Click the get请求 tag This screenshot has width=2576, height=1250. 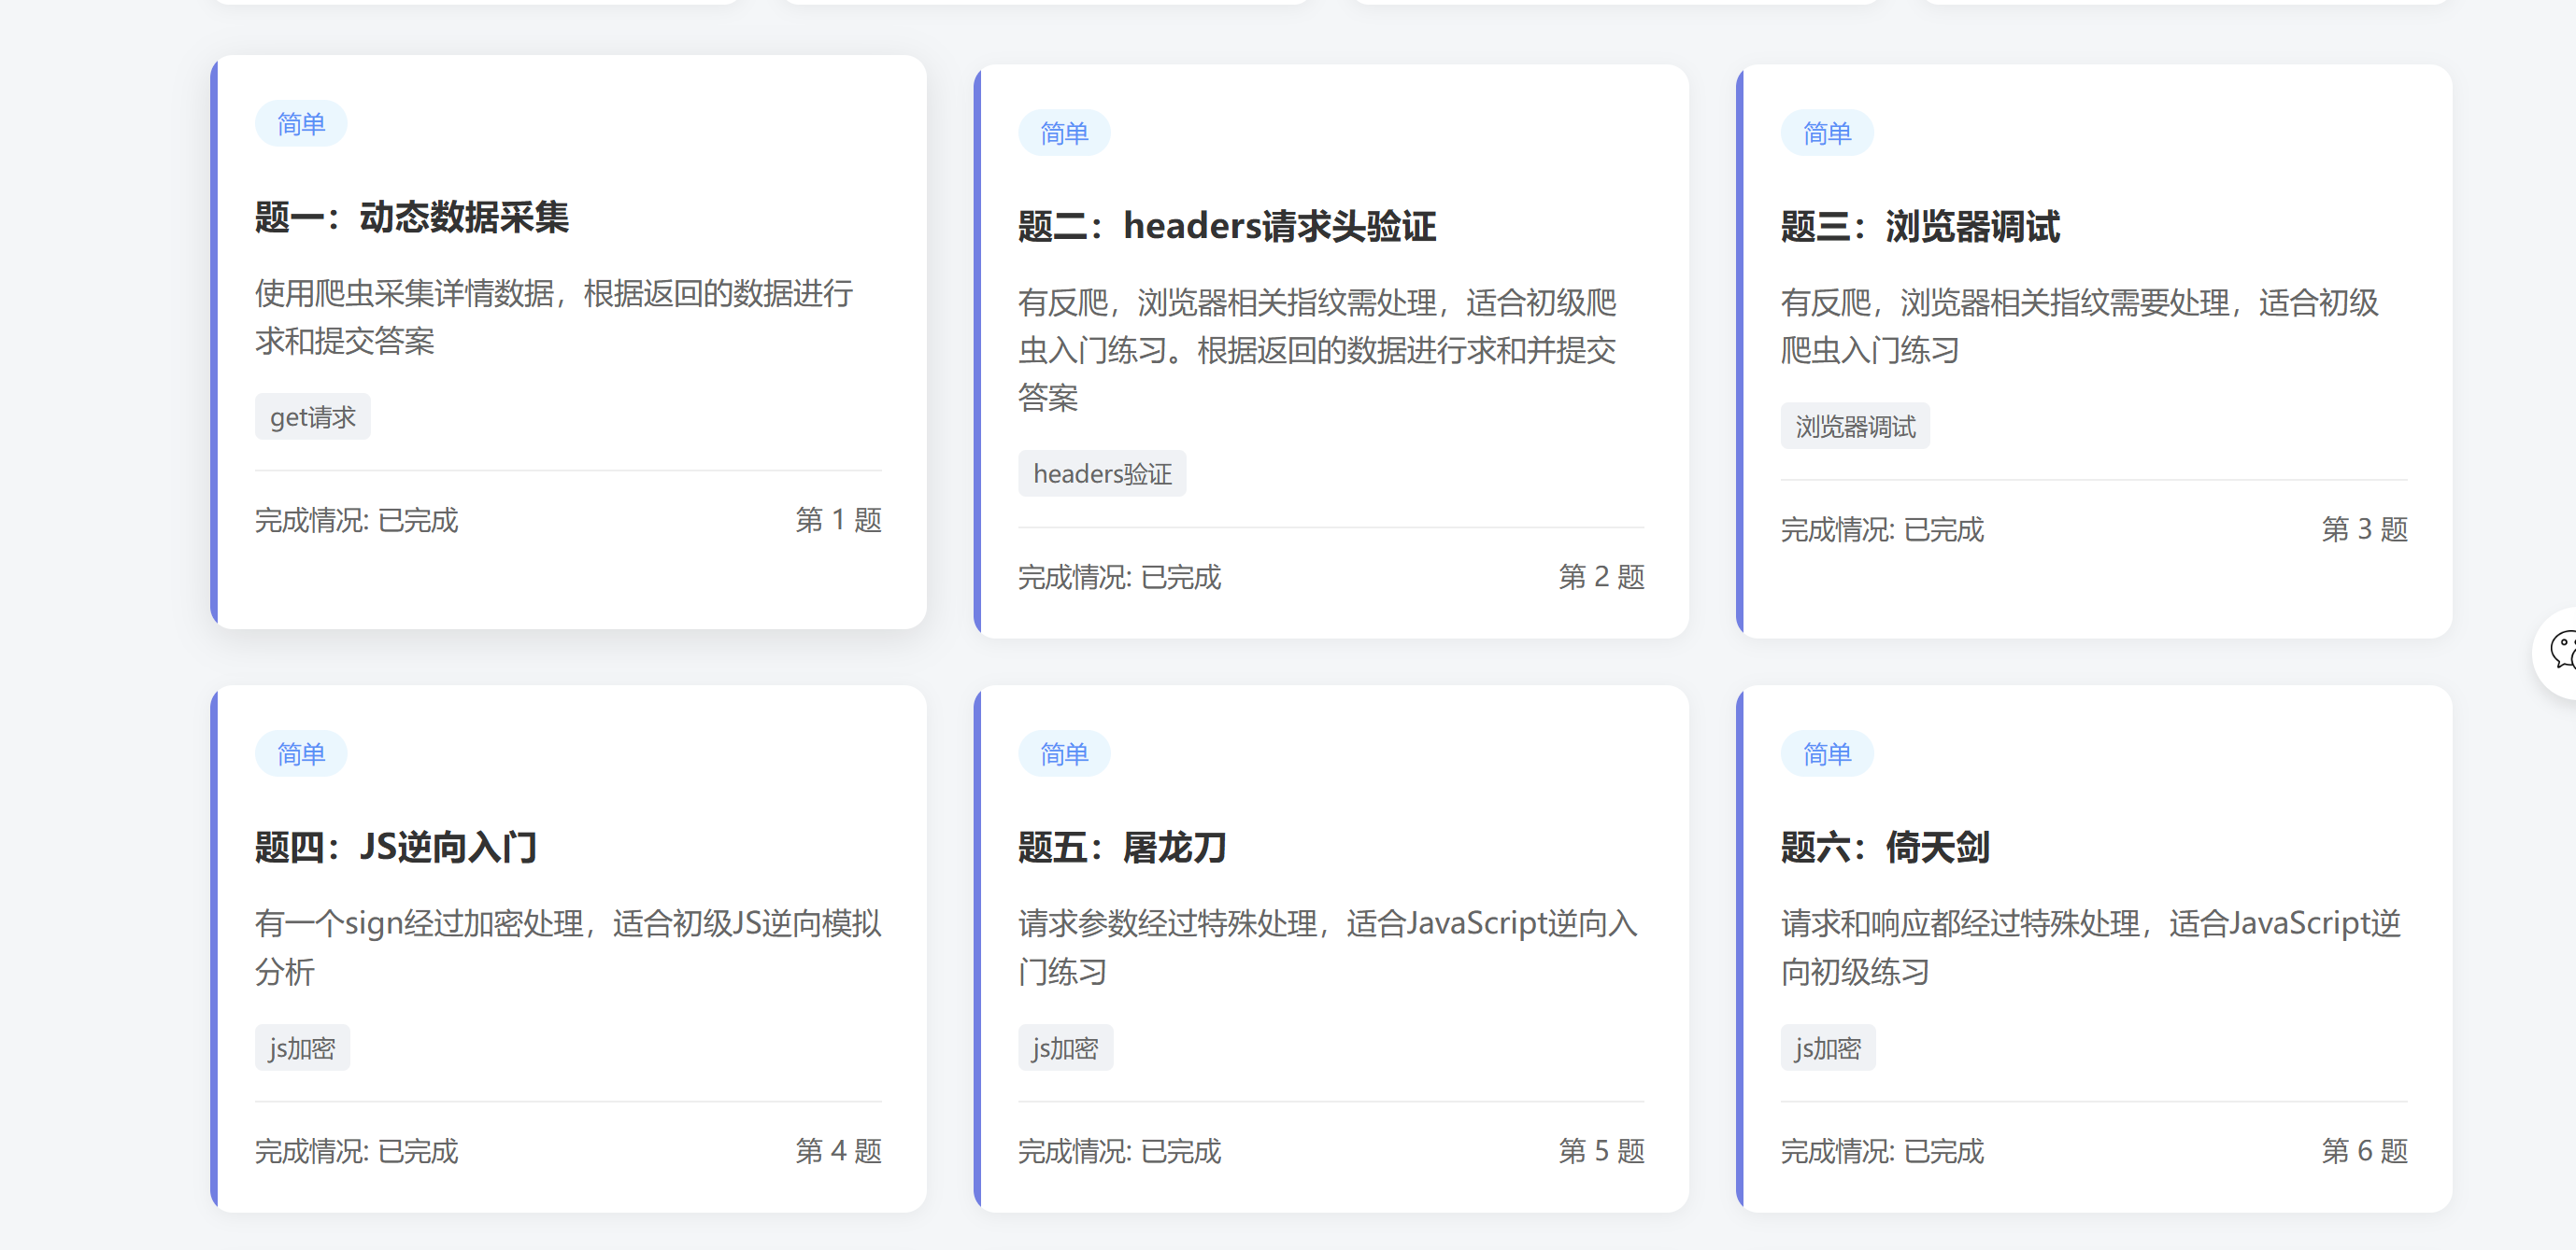click(x=312, y=416)
